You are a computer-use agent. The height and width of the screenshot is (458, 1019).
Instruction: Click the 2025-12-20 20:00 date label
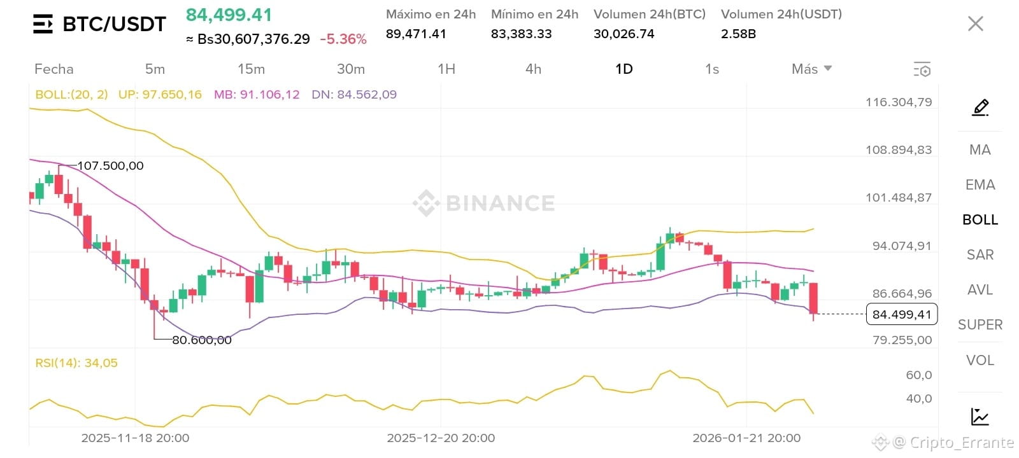(441, 438)
